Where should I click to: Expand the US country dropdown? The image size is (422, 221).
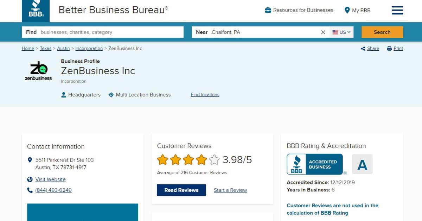pos(341,32)
